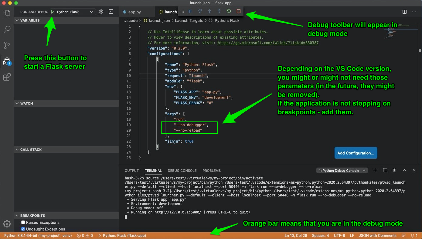Split the terminal pane
The height and width of the screenshot is (239, 422).
click(x=385, y=170)
